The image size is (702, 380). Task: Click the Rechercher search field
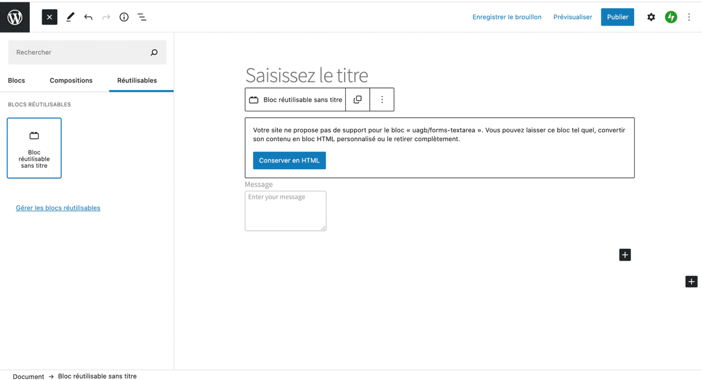click(x=81, y=52)
